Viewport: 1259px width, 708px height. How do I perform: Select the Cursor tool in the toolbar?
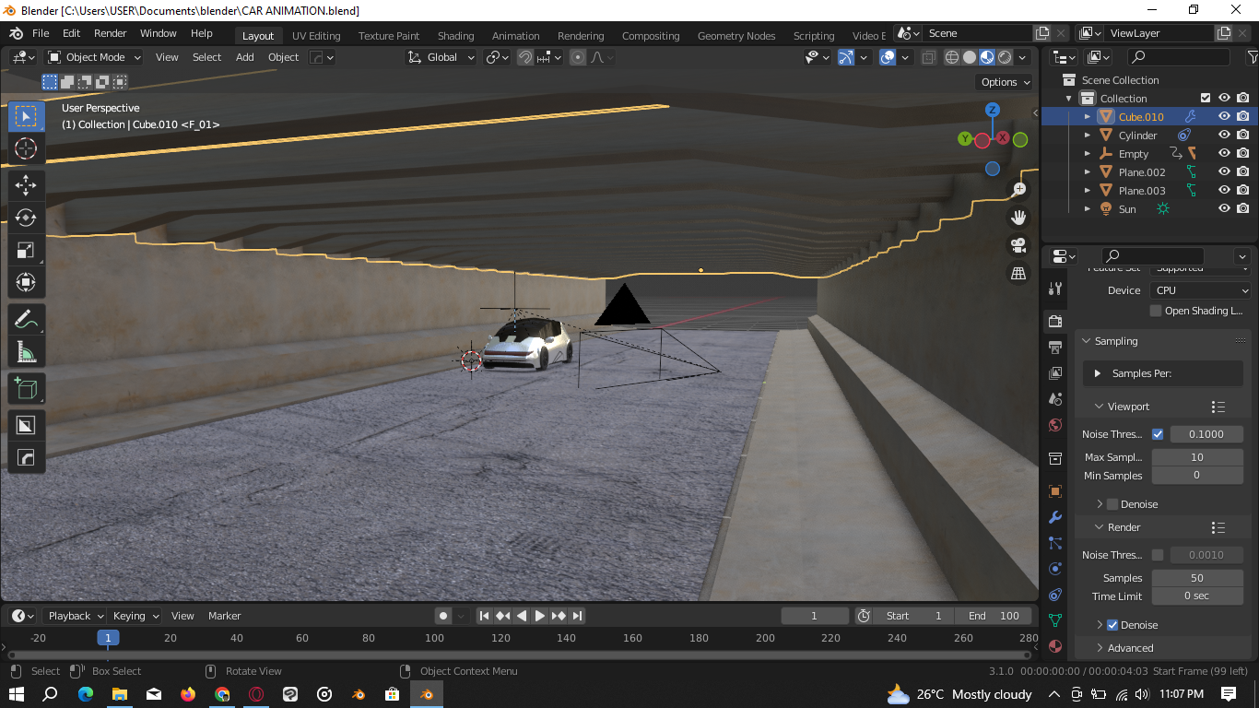(26, 149)
